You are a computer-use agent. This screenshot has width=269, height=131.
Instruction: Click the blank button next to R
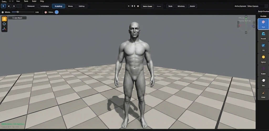click(19, 6)
